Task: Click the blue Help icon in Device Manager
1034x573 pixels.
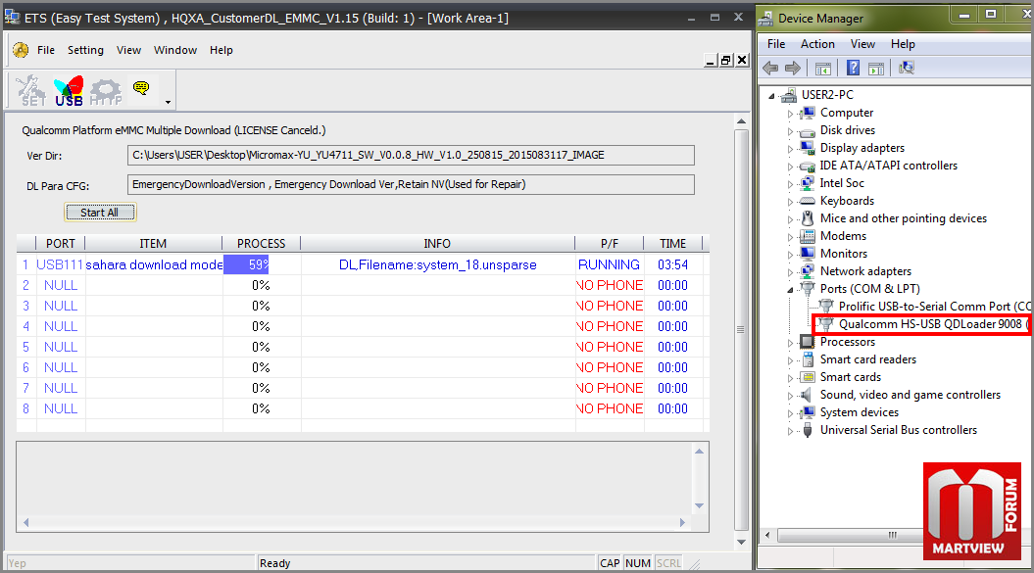Action: click(x=854, y=68)
